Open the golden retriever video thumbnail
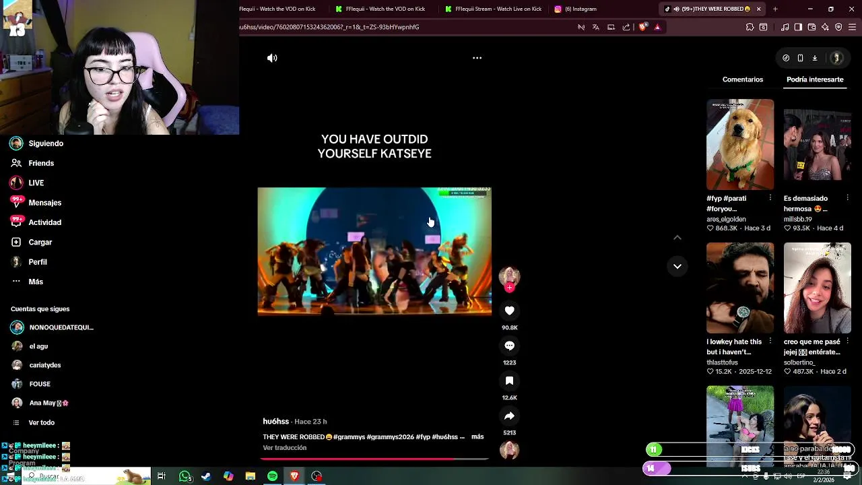 [740, 144]
